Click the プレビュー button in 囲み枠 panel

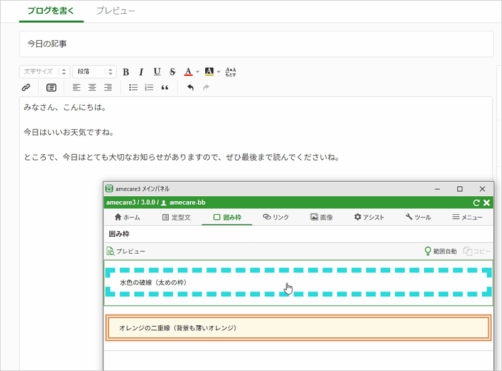pyautogui.click(x=126, y=251)
